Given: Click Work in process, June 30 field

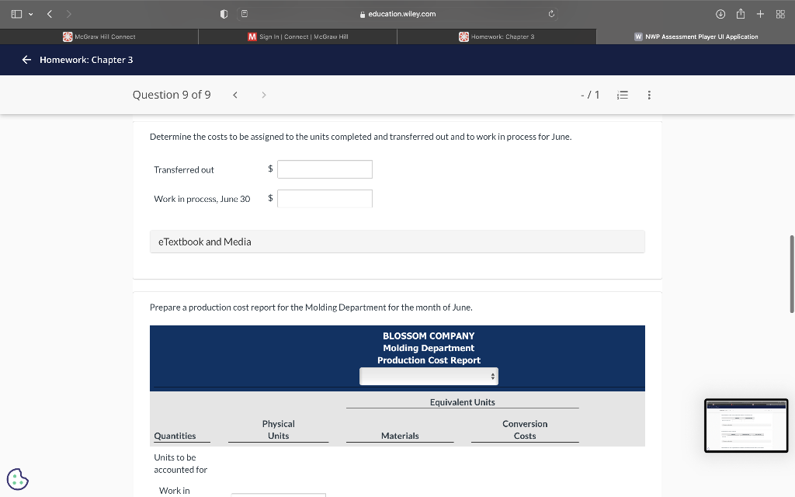Looking at the screenshot, I should (325, 198).
